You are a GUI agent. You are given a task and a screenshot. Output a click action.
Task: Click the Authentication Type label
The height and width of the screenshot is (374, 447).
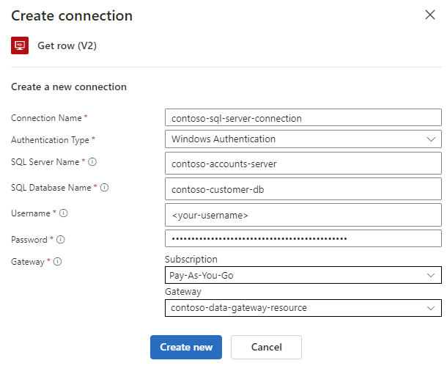50,140
